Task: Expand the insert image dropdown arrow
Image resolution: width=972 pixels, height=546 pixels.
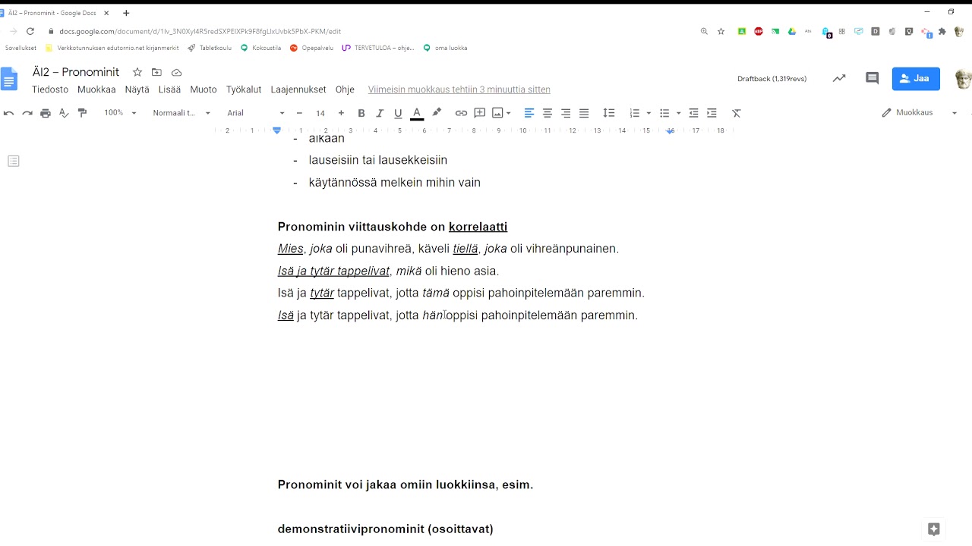Action: point(508,113)
